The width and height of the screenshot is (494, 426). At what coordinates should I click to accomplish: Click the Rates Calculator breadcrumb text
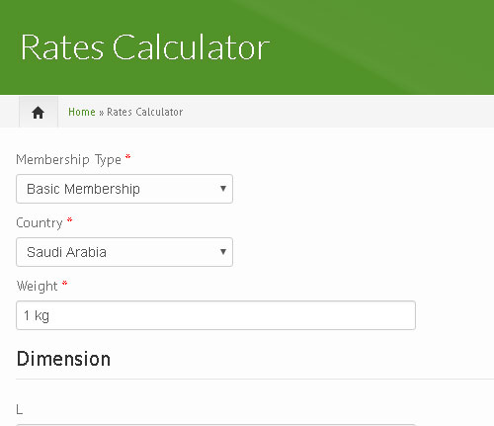pyautogui.click(x=145, y=112)
